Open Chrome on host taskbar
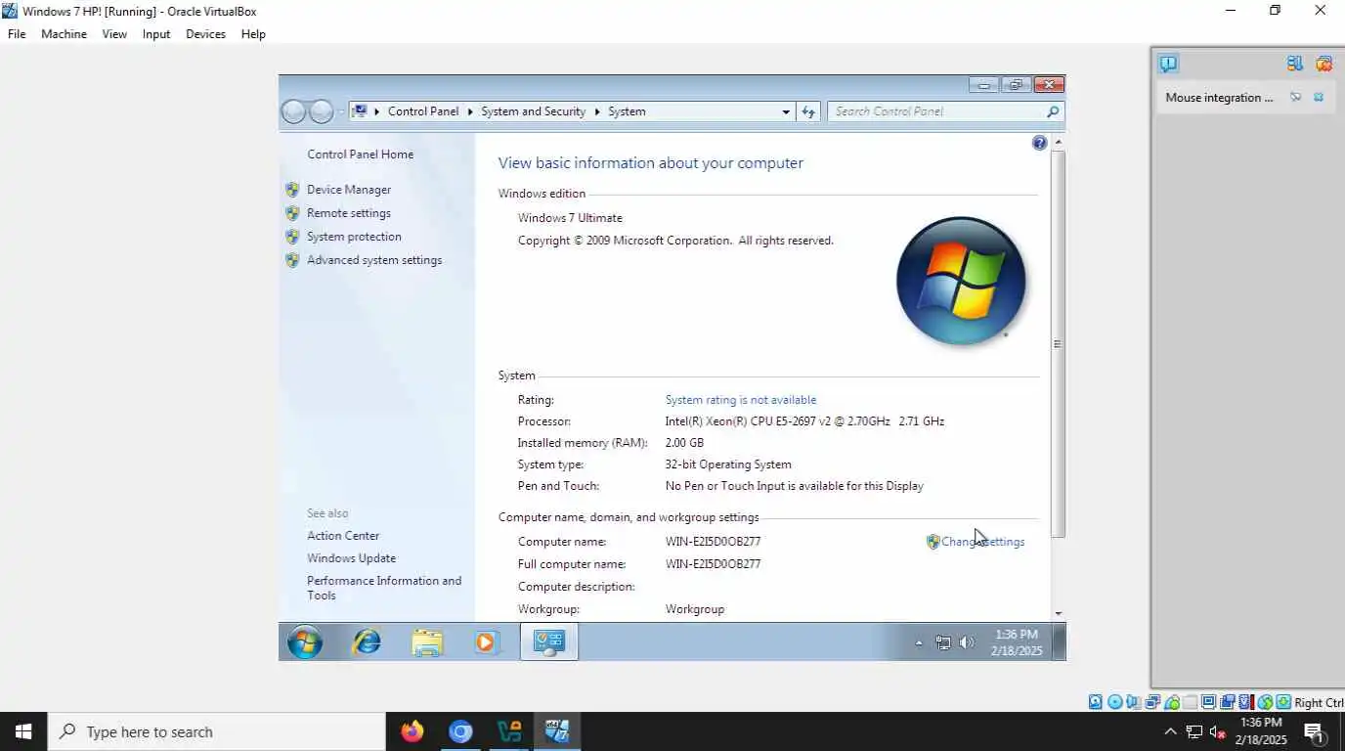 point(460,731)
